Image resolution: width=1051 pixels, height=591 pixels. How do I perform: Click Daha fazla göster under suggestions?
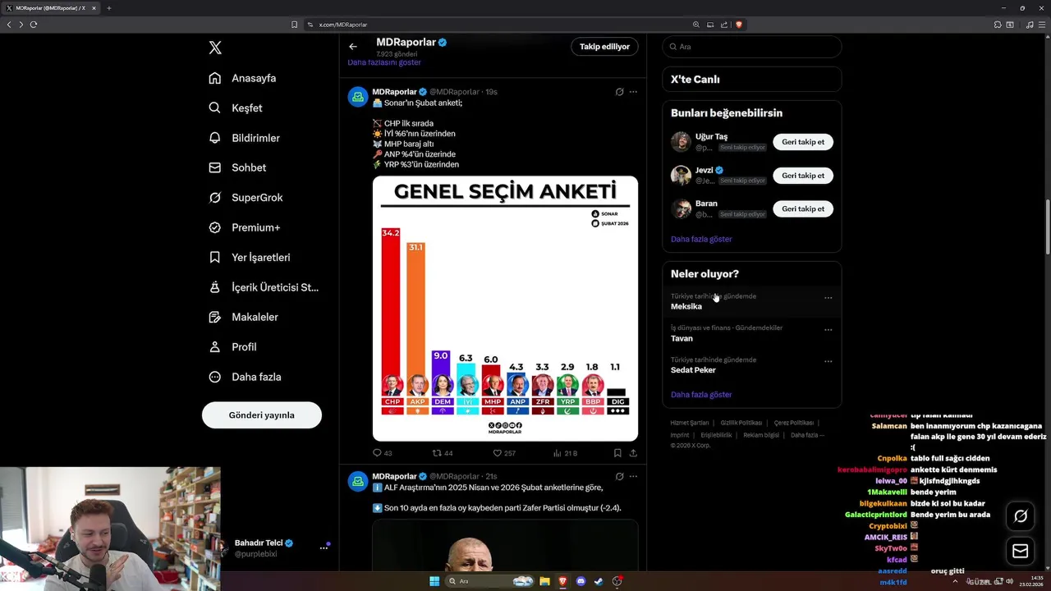(x=701, y=239)
